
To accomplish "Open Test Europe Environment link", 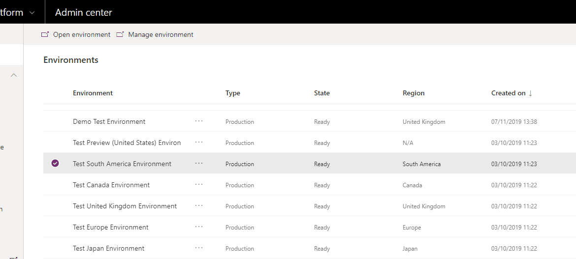I will point(111,228).
